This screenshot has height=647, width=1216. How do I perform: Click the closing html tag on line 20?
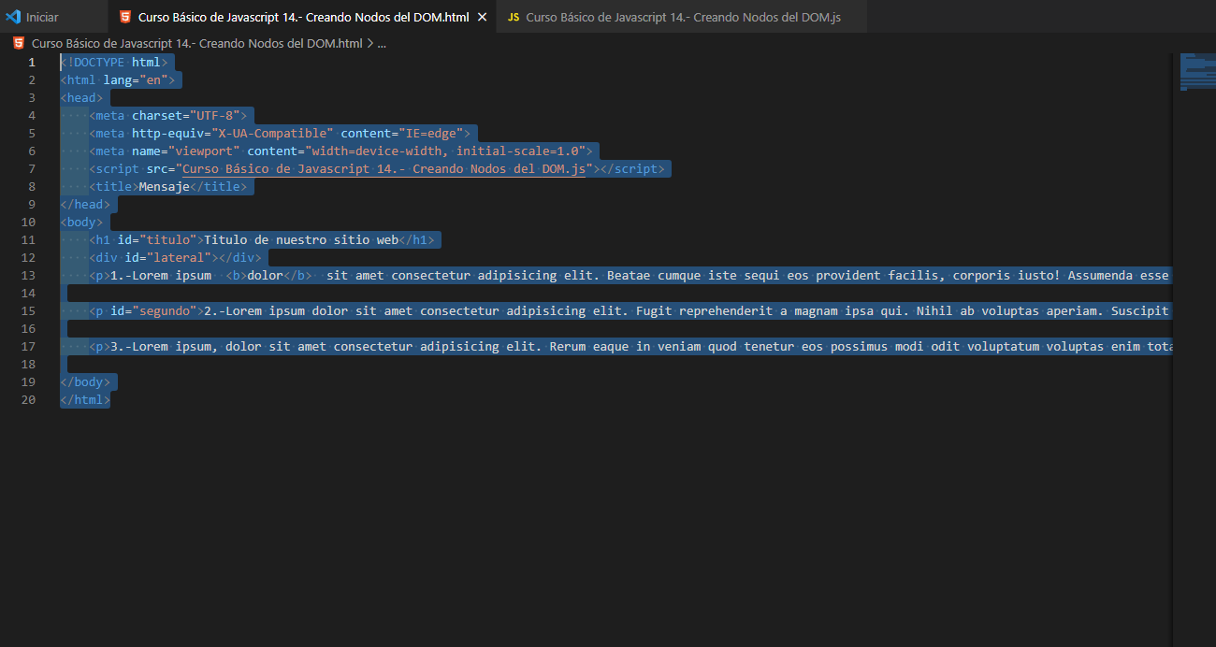click(85, 399)
